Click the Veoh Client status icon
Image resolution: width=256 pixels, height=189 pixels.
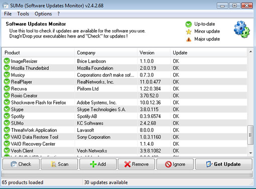[x=7, y=150]
